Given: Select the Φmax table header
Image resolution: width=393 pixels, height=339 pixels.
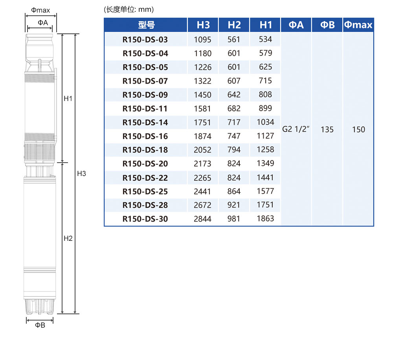Looking at the screenshot, I should pyautogui.click(x=358, y=25).
